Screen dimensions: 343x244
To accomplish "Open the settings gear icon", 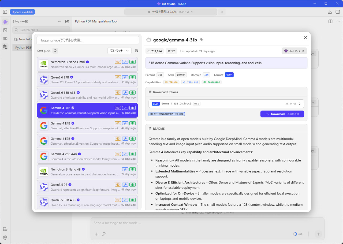I will click(5, 238).
